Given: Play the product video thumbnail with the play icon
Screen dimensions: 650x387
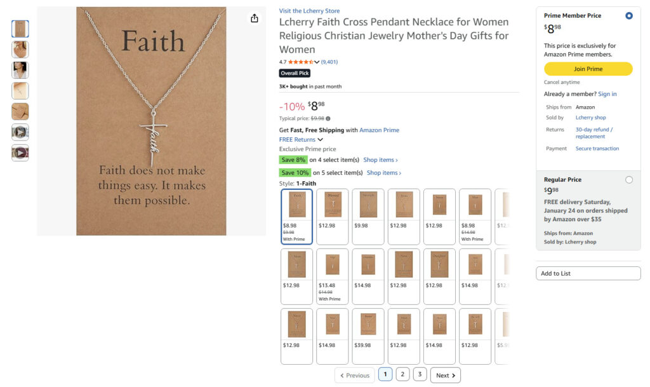Looking at the screenshot, I should [19, 132].
